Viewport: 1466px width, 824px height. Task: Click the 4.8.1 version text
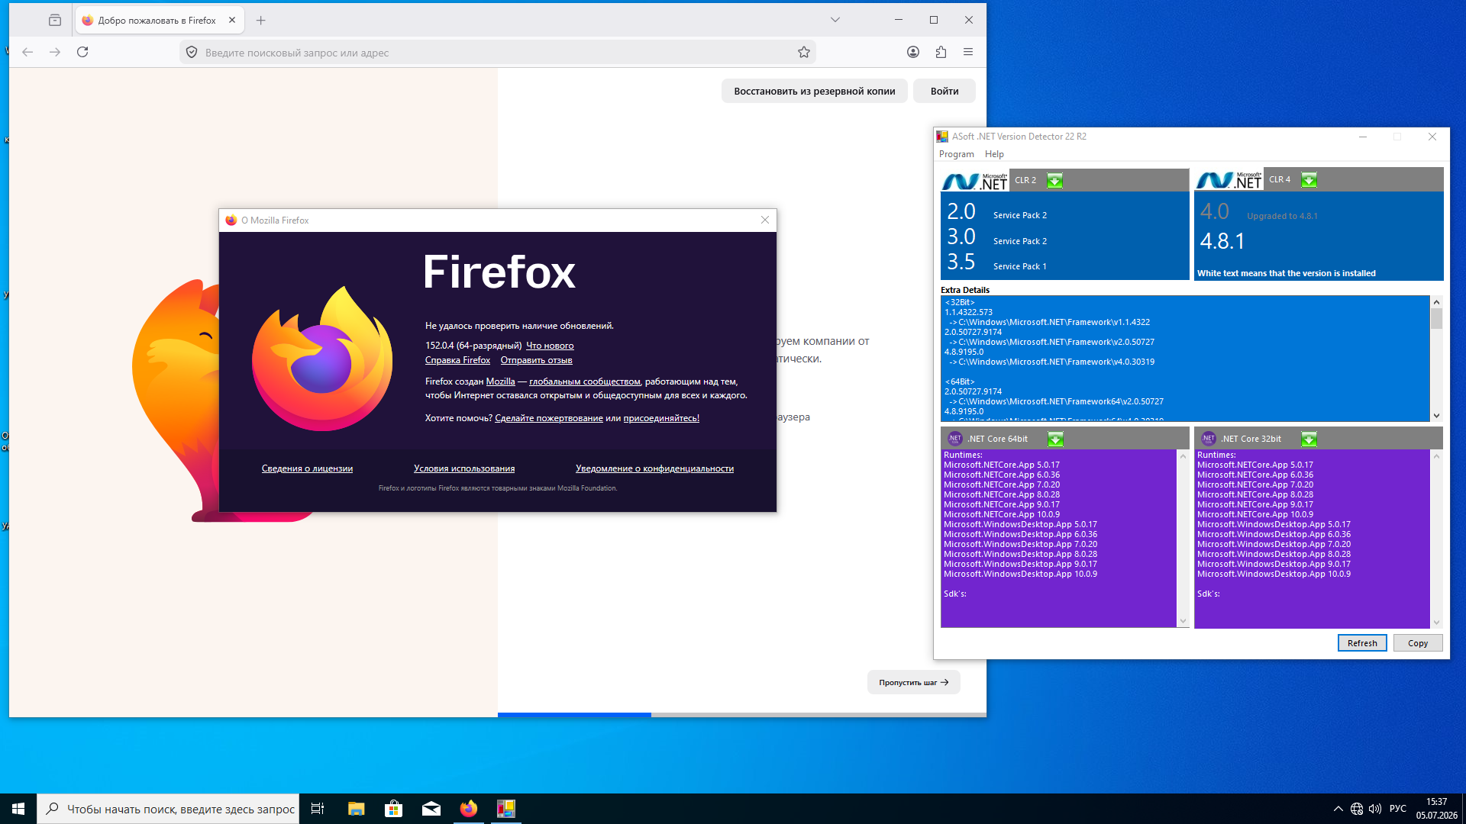1222,241
